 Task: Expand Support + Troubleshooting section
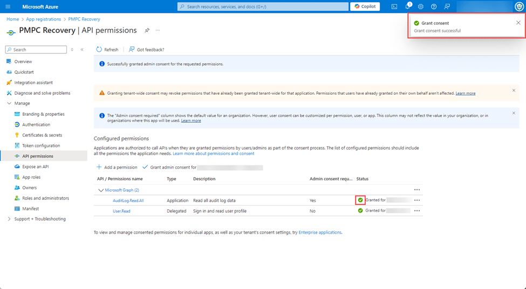coord(9,219)
